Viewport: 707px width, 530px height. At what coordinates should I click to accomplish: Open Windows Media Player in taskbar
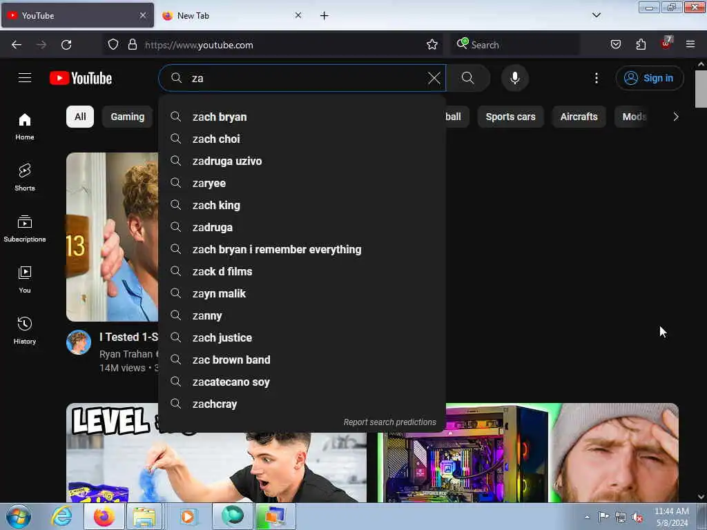[188, 516]
